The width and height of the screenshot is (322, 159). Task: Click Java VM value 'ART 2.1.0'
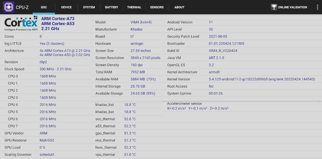click(216, 58)
